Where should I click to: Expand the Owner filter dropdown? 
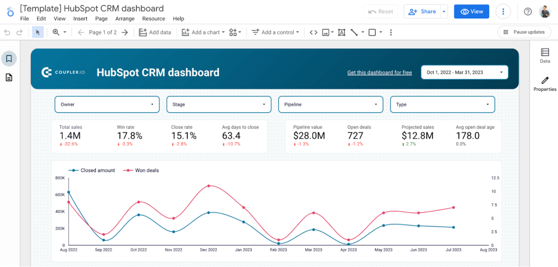(107, 104)
